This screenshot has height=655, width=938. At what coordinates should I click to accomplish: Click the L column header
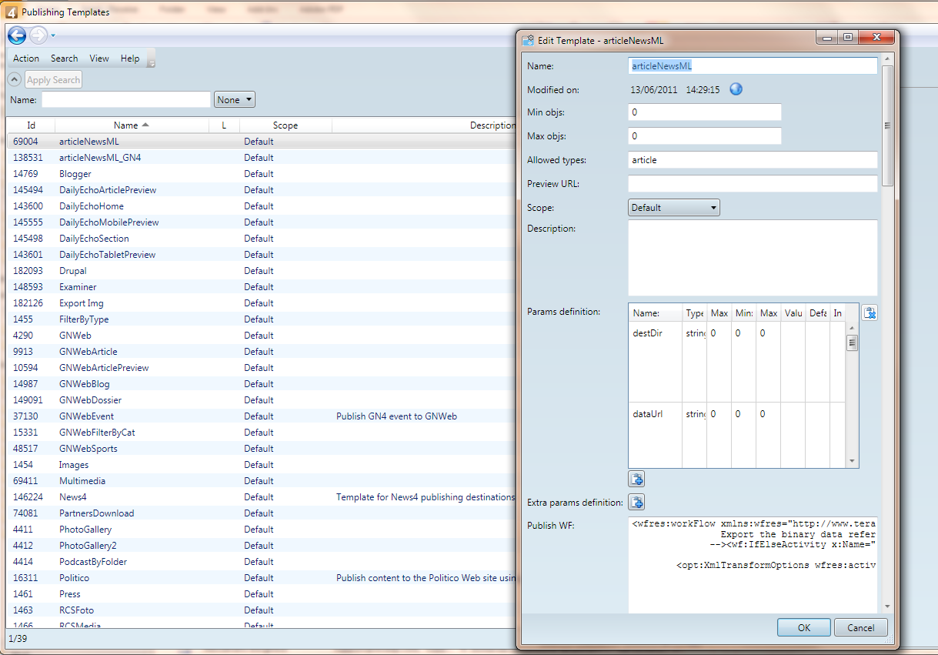click(224, 125)
